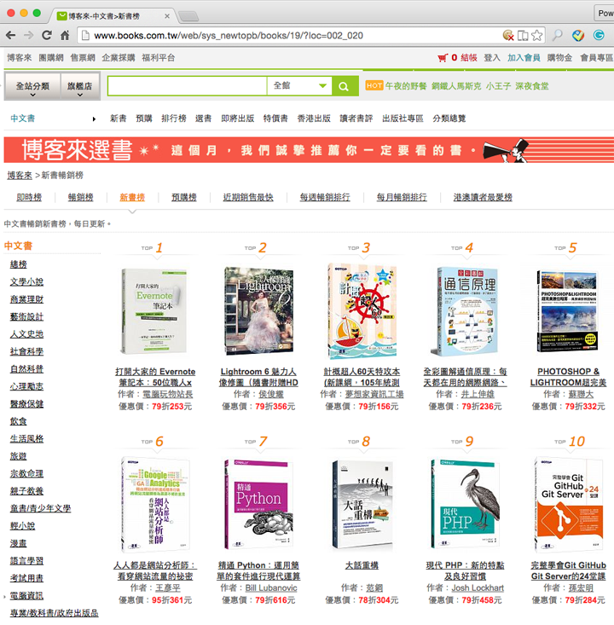The image size is (614, 625).
Task: Bookmark this page with the star icon
Action: click(x=537, y=36)
